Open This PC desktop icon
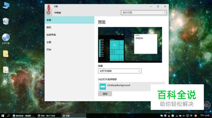This screenshot has height=118, width=212. [x=6, y=6]
